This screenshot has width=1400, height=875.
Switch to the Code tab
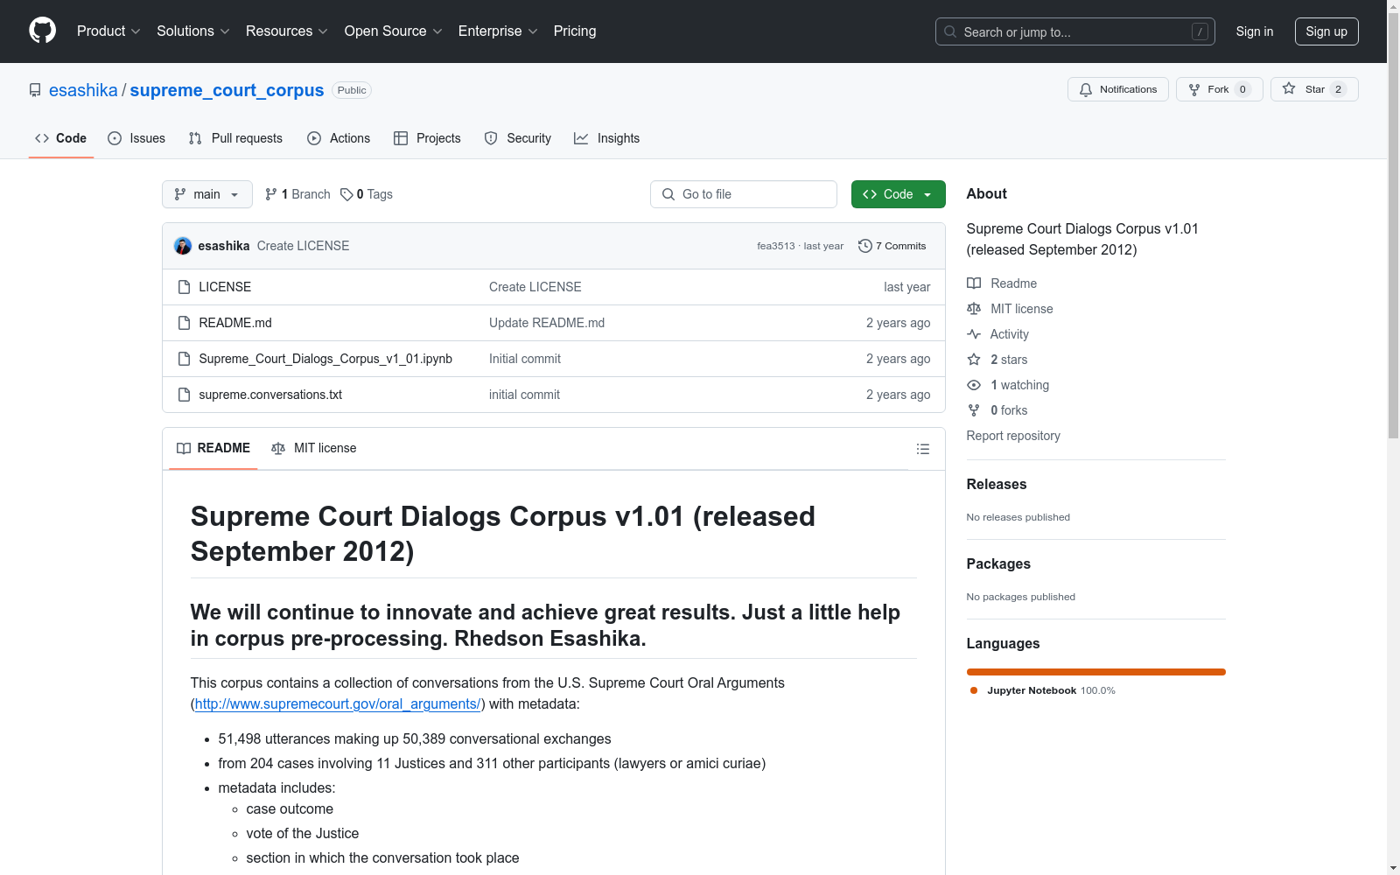click(61, 138)
